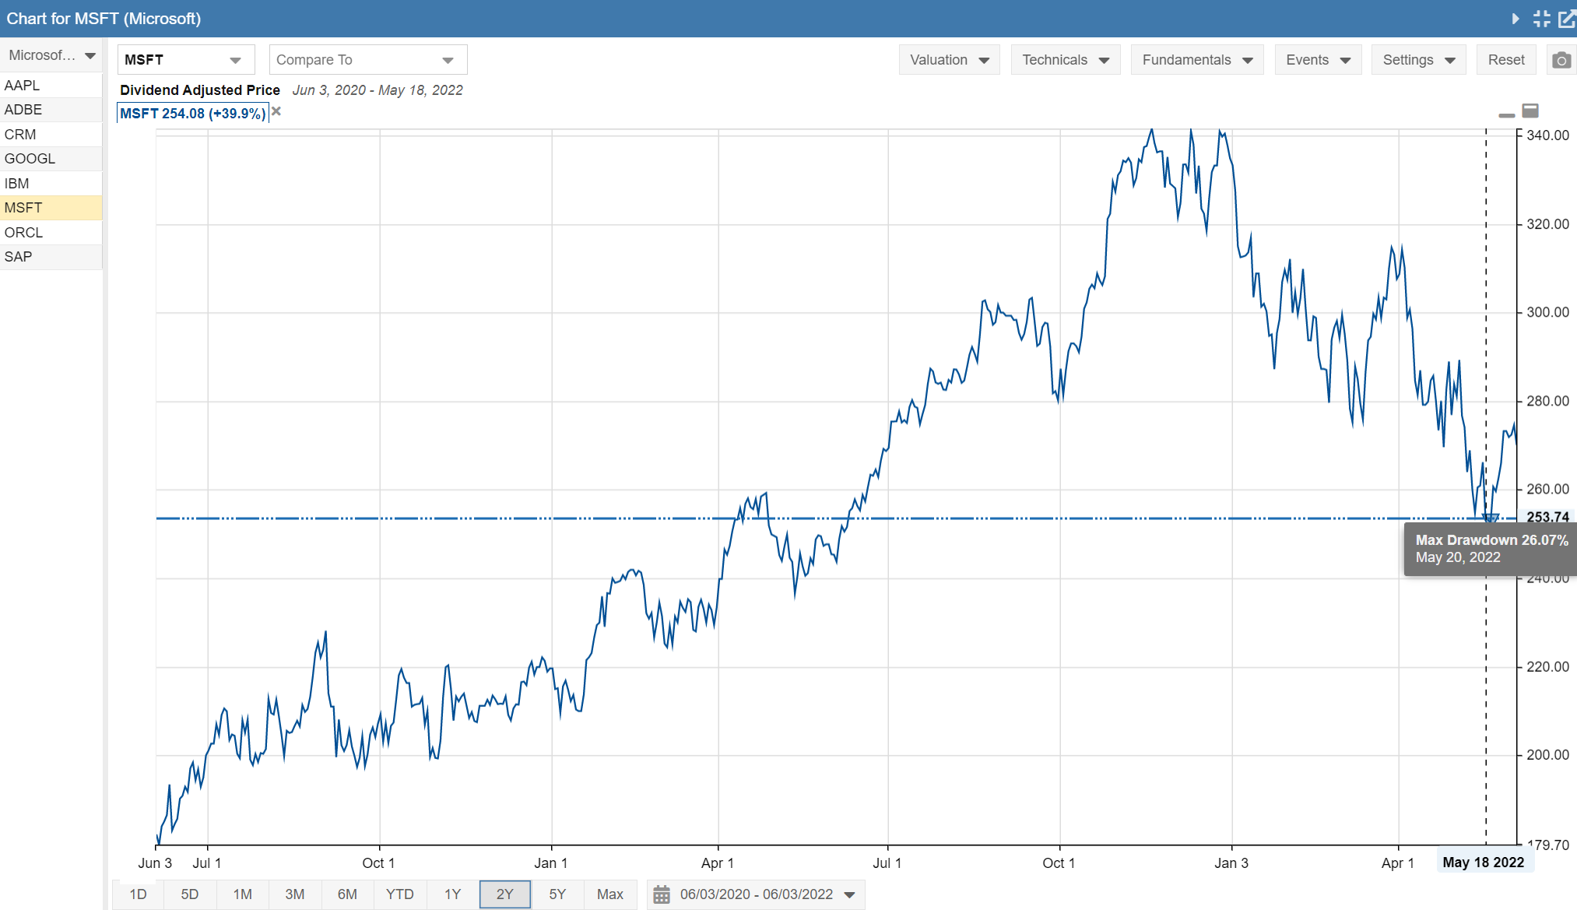Viewport: 1577px width, 910px height.
Task: Click the collapse fullscreen arrows icon
Action: point(1541,19)
